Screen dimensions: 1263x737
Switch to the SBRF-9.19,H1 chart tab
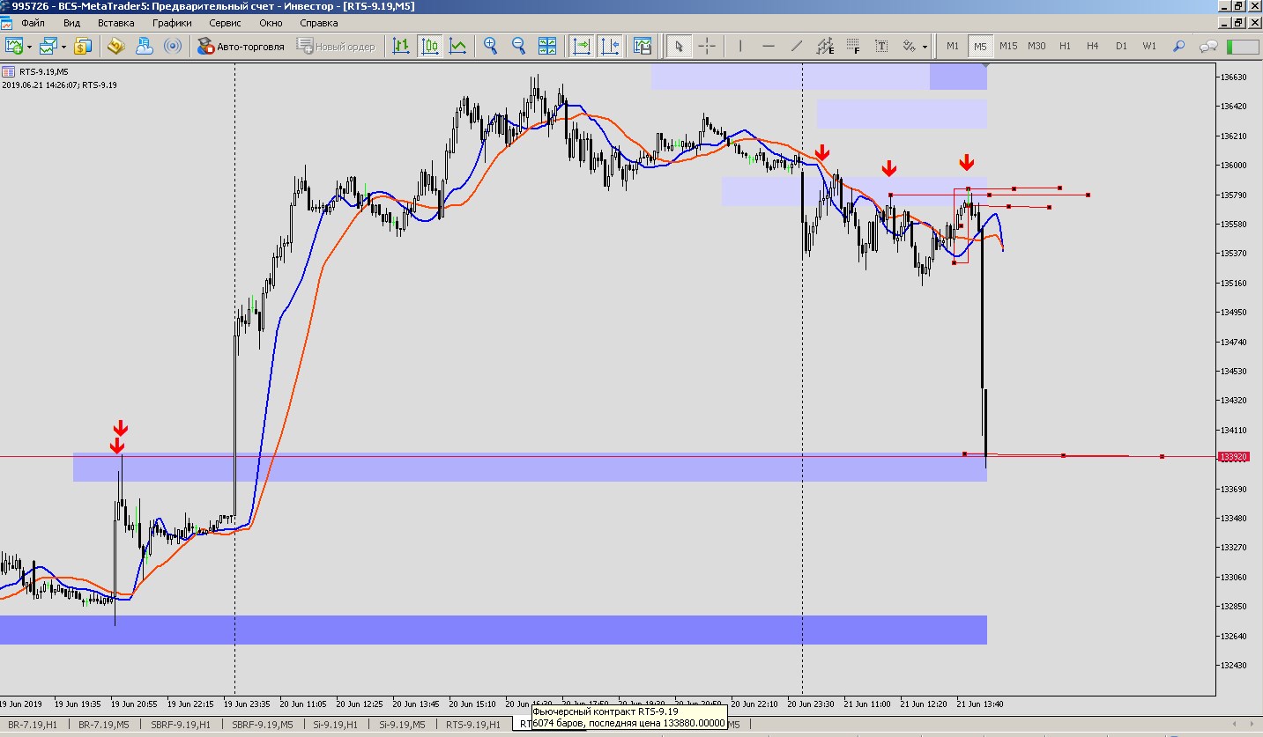point(181,725)
